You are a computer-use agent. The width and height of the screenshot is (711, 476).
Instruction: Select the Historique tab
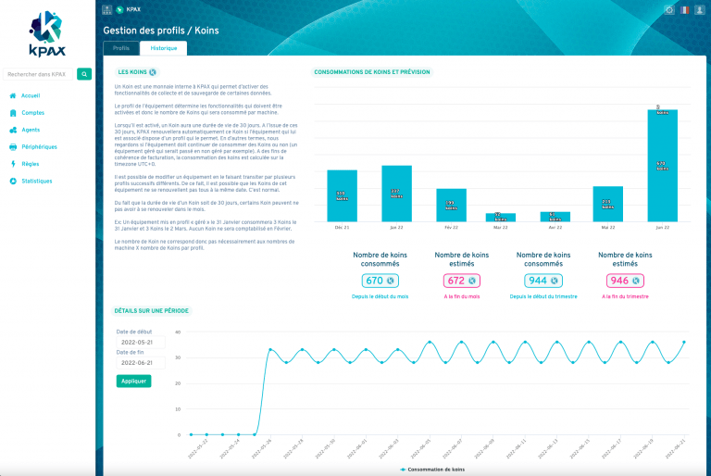(x=163, y=47)
